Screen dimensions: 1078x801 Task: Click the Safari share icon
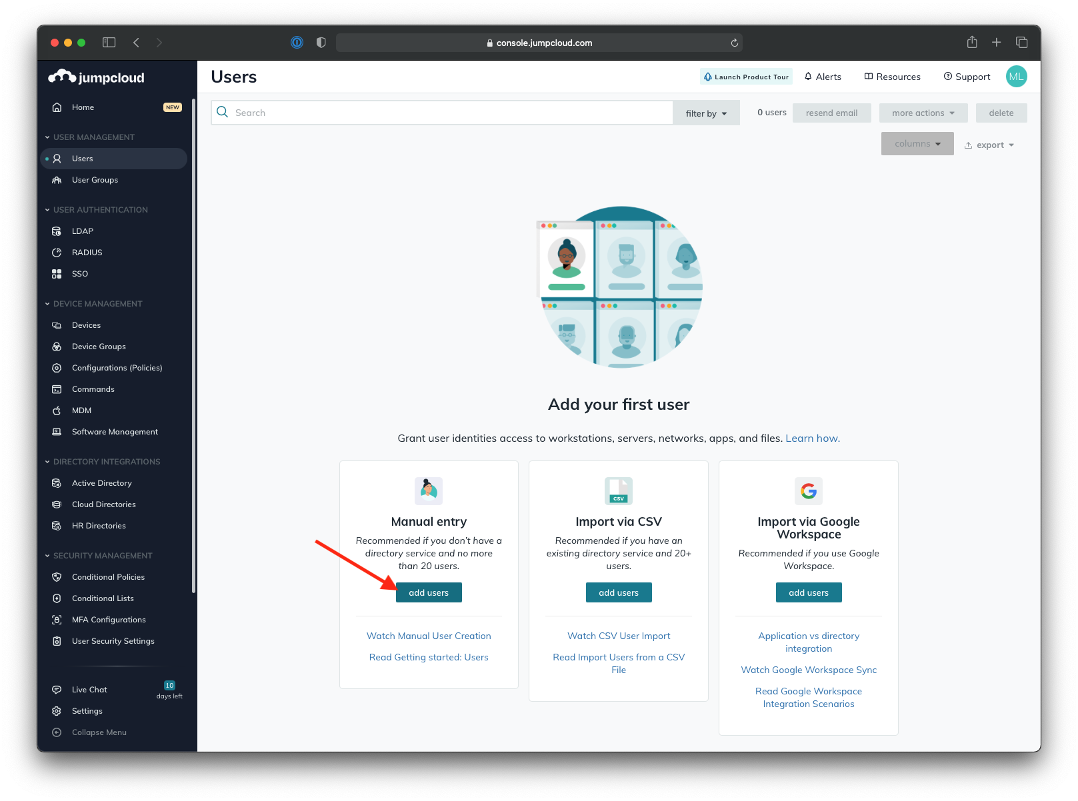(972, 42)
